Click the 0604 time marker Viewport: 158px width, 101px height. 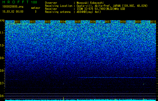coord(63,22)
